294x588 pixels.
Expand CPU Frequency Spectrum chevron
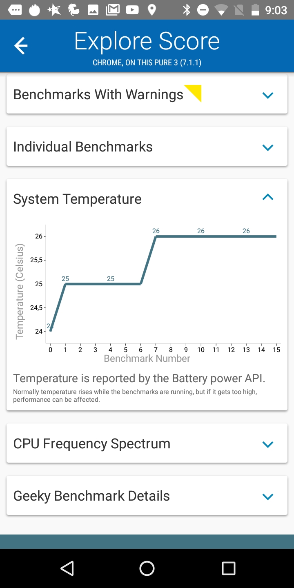tap(267, 444)
